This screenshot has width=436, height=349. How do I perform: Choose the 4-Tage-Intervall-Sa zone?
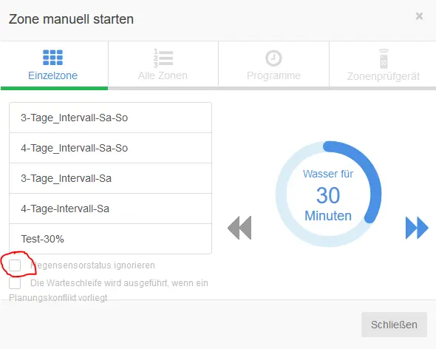click(110, 209)
